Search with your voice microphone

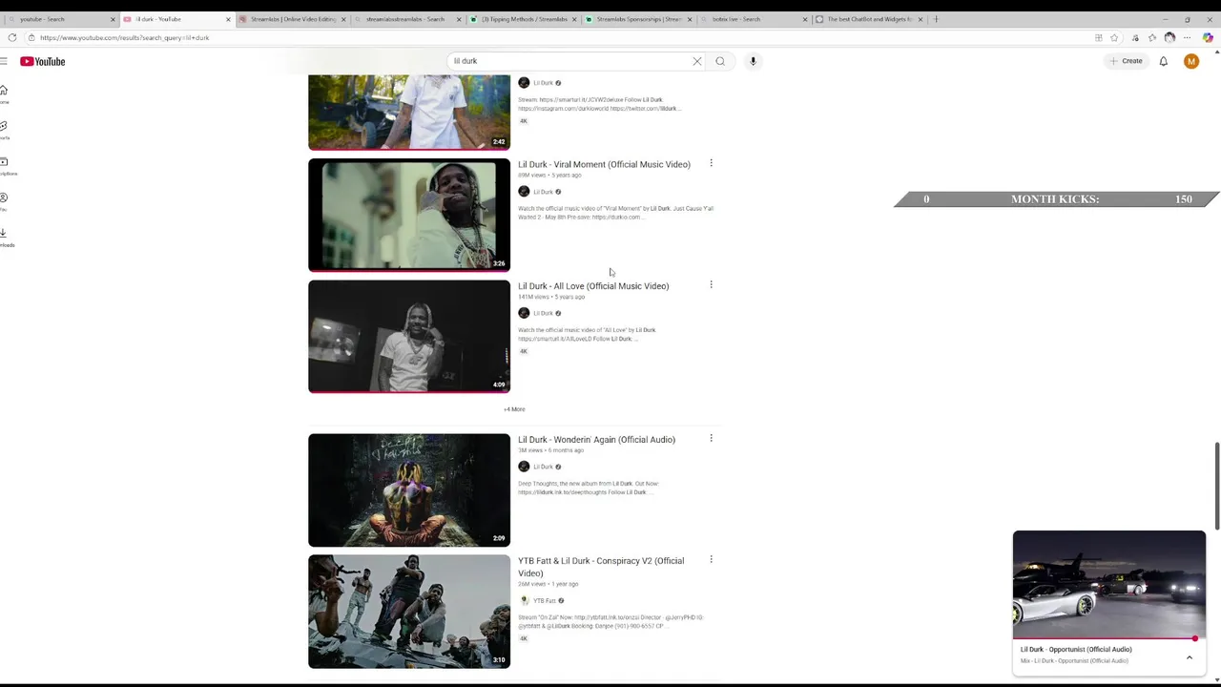pyautogui.click(x=753, y=61)
